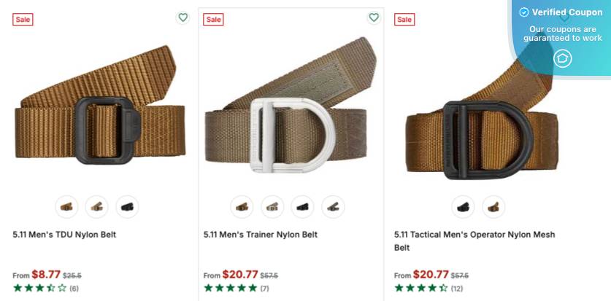
Task: Click the Sale badge on the TDU belt
Action: (x=23, y=20)
